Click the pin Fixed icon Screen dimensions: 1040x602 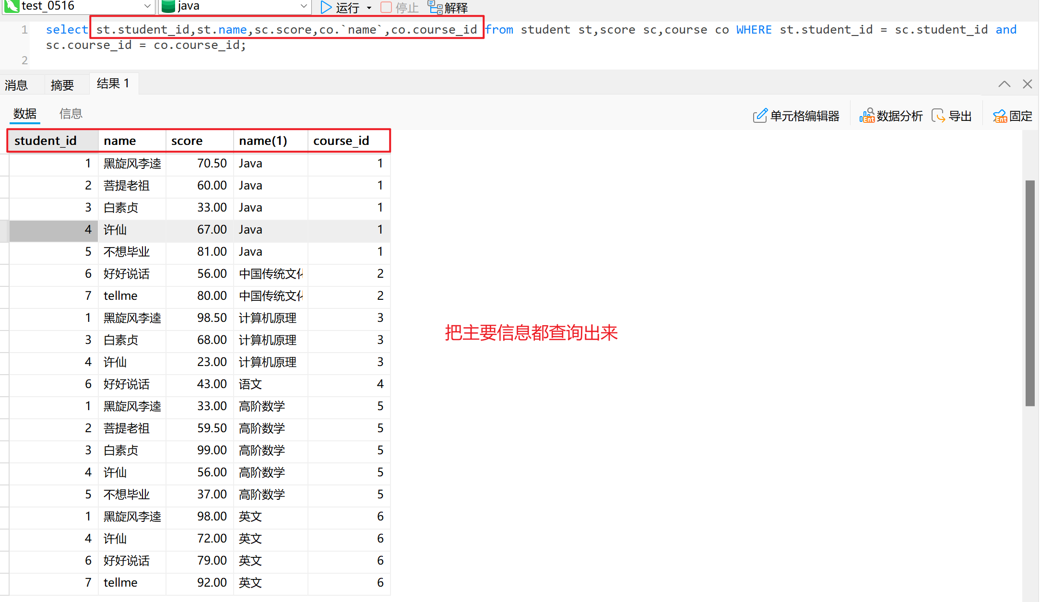pos(1000,116)
